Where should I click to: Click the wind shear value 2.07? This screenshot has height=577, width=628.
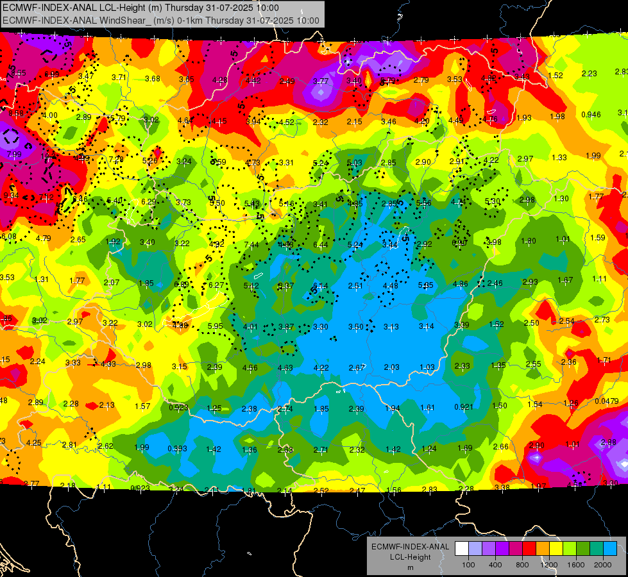(x=112, y=282)
